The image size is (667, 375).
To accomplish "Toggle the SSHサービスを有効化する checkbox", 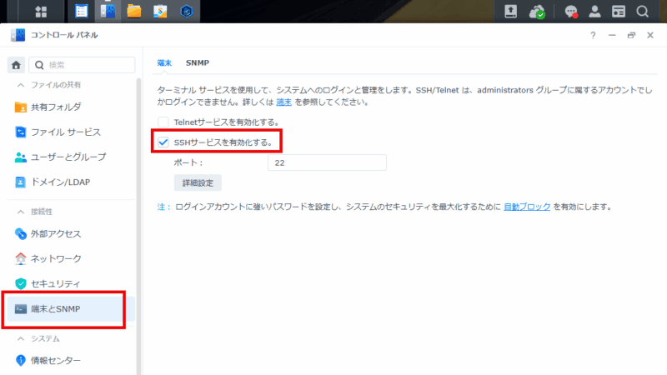I will 163,142.
